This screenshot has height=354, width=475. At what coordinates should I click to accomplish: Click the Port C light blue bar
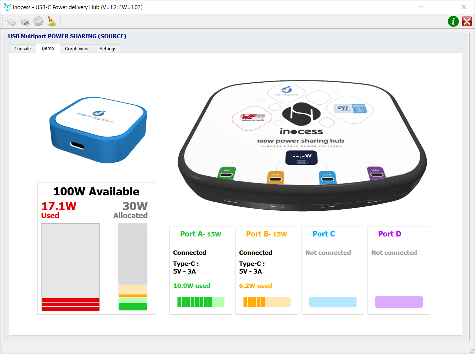click(333, 302)
